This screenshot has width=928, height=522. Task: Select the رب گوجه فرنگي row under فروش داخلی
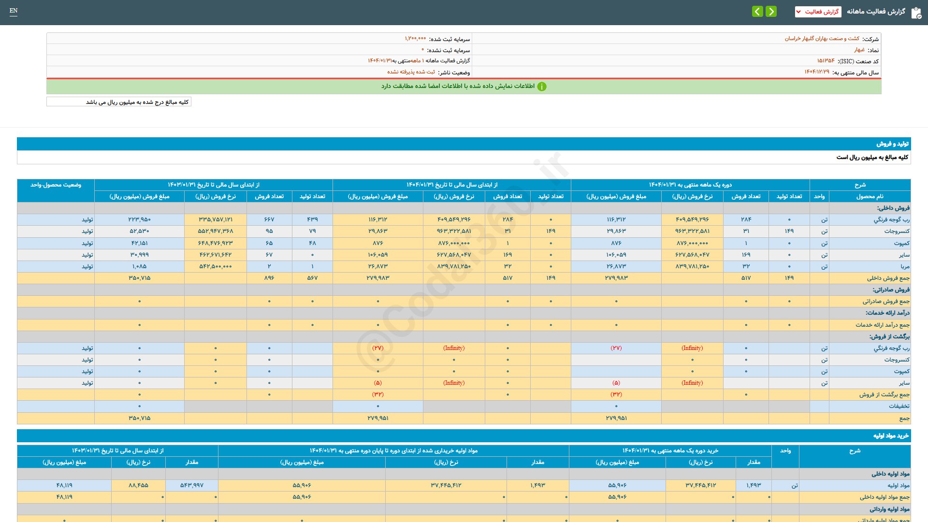(891, 219)
